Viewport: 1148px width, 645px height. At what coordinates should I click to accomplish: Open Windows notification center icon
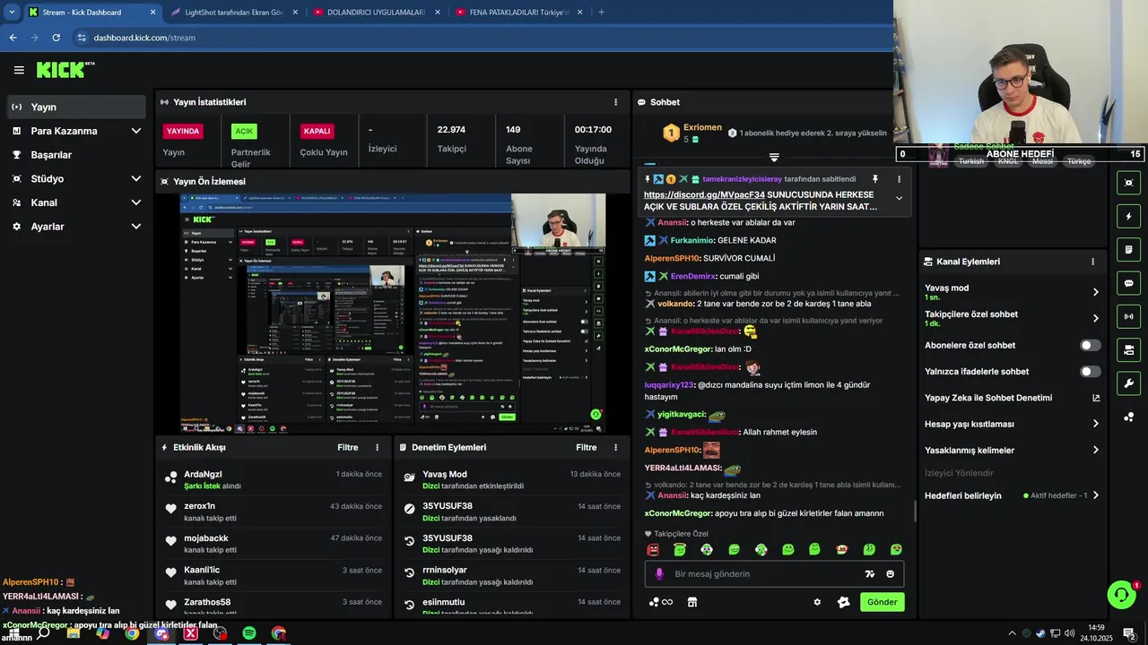(x=1129, y=633)
